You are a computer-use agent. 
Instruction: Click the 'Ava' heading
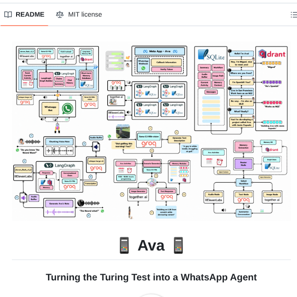point(151,245)
